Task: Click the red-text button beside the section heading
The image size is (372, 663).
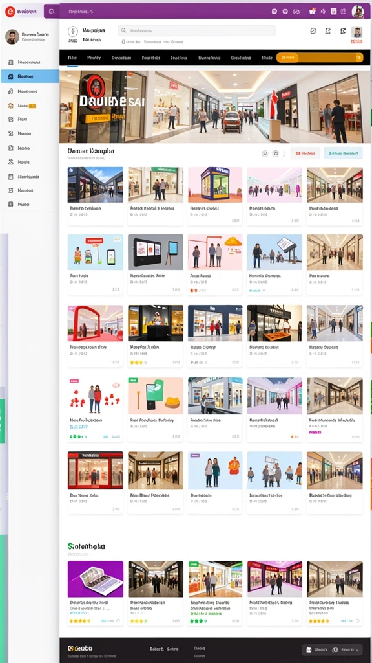Action: [305, 153]
